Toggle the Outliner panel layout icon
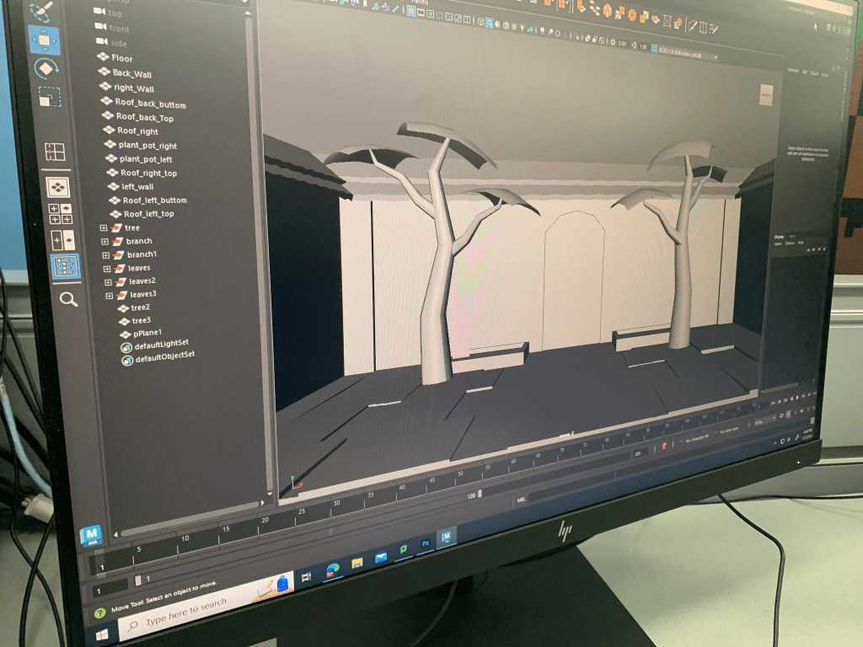Image resolution: width=863 pixels, height=647 pixels. [65, 266]
